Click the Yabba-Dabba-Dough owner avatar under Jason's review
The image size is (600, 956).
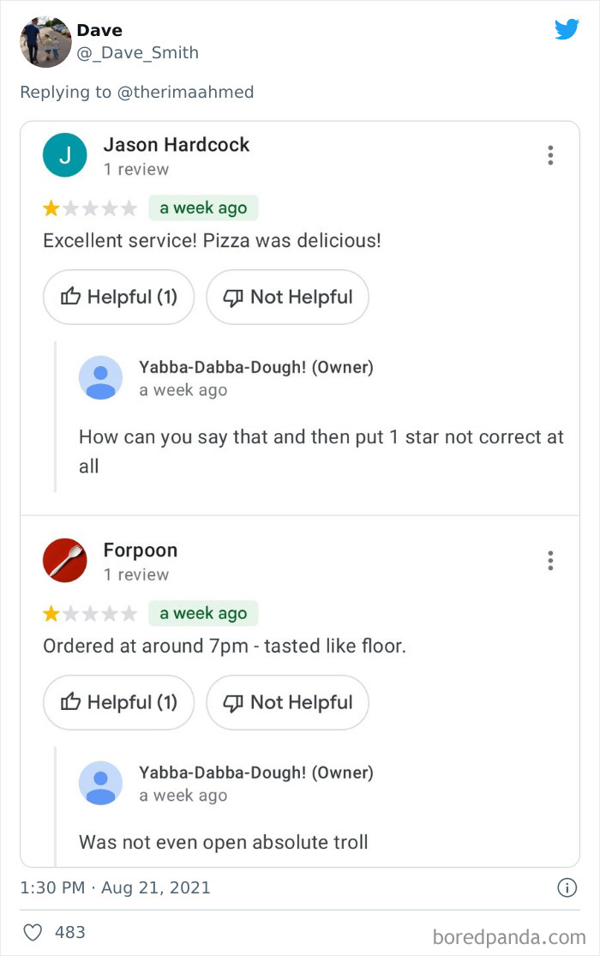pyautogui.click(x=100, y=377)
